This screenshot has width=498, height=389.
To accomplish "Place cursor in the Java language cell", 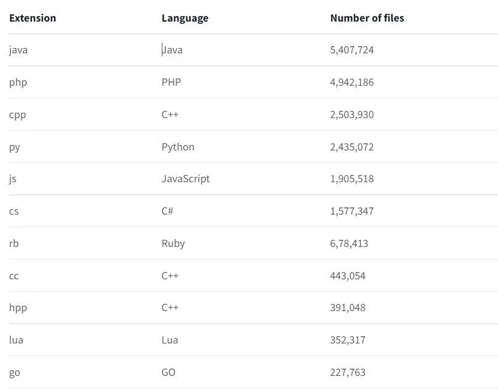I will [172, 50].
